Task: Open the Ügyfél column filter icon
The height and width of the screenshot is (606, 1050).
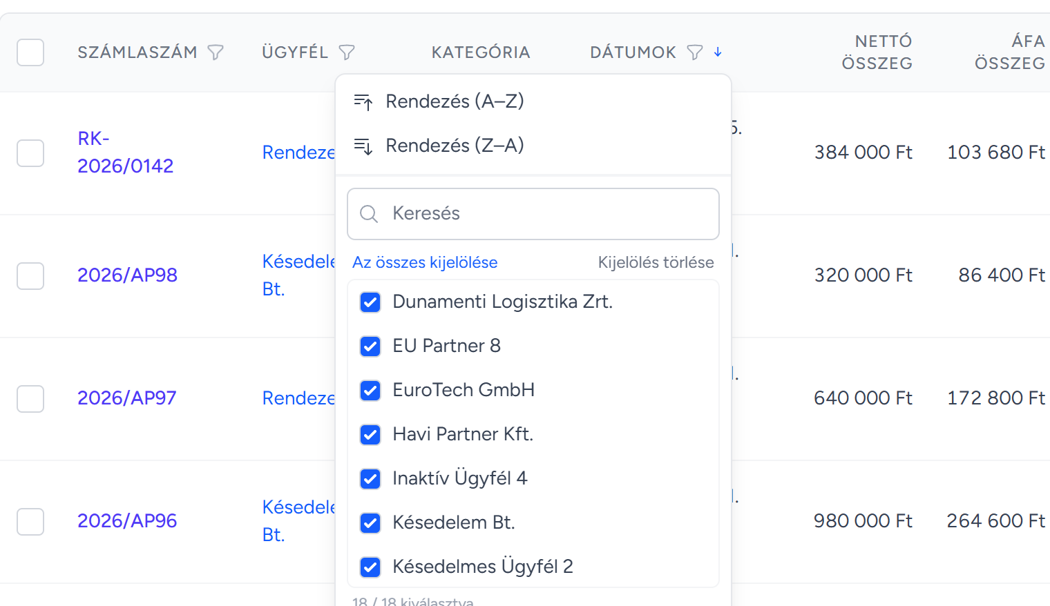Action: 347,52
